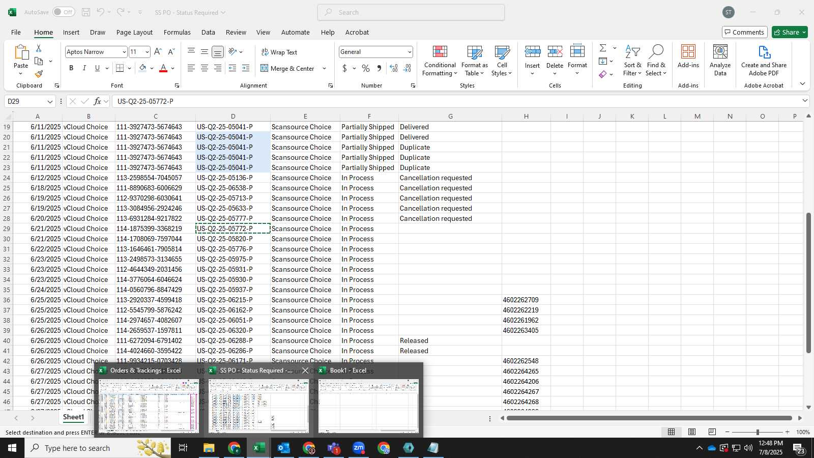Switch to Page Layout view icon
This screenshot has height=458, width=814.
pos(692,432)
